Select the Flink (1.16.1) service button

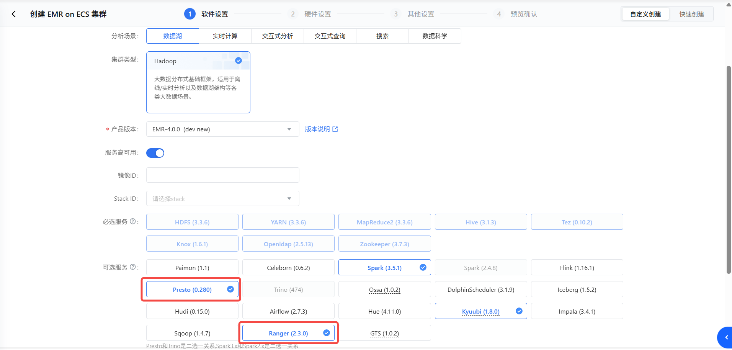click(577, 268)
